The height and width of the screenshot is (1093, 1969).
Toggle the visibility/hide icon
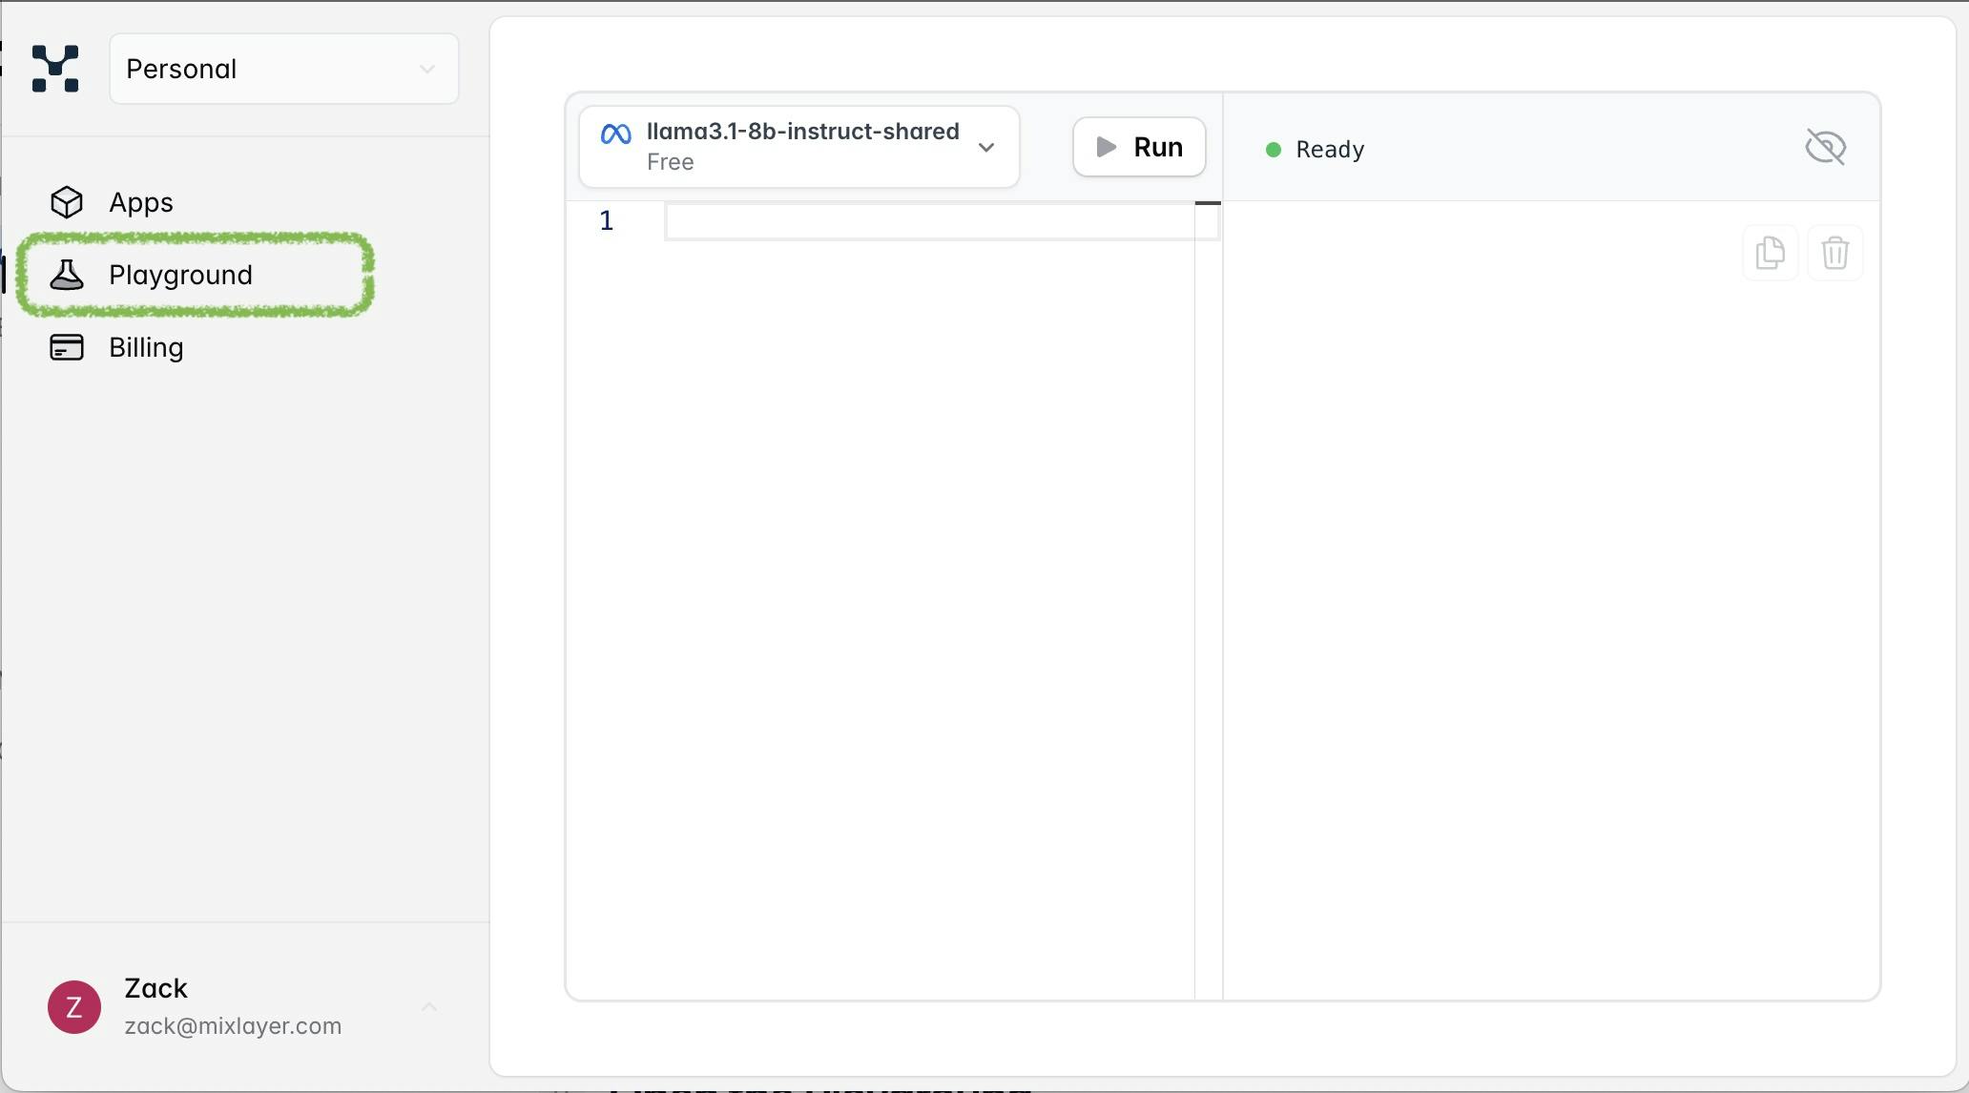click(x=1825, y=145)
